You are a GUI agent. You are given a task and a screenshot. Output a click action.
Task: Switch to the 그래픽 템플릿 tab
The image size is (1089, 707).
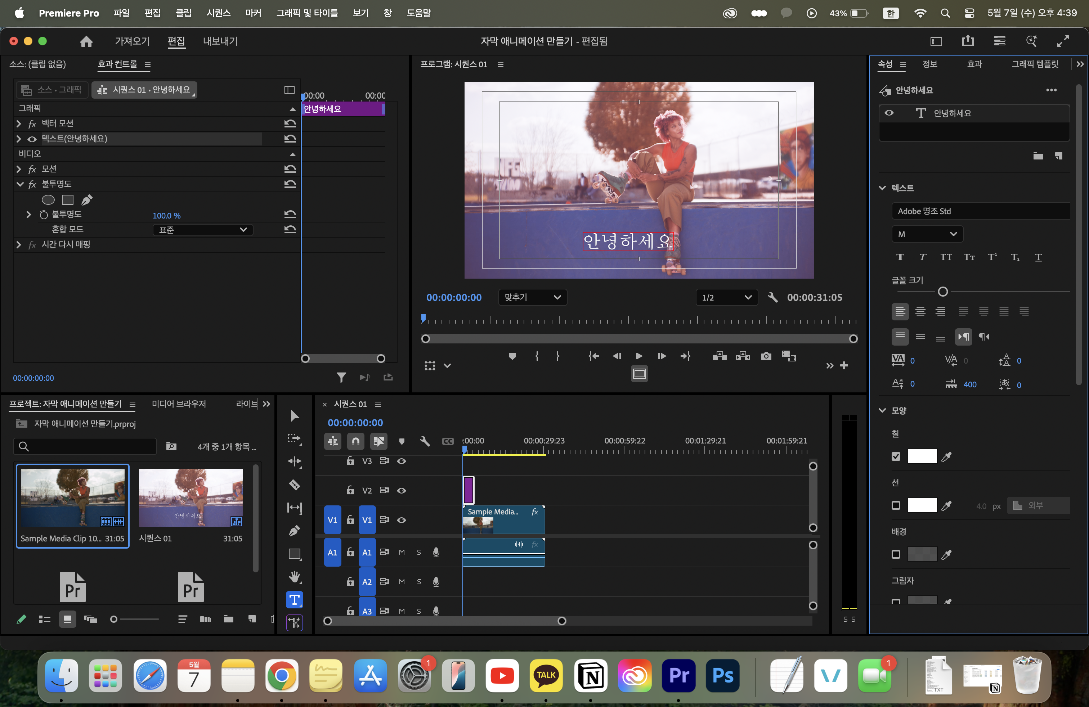tap(1035, 64)
